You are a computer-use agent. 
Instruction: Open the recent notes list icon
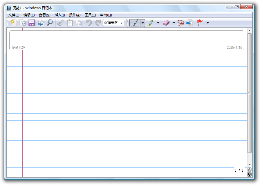click(x=23, y=23)
